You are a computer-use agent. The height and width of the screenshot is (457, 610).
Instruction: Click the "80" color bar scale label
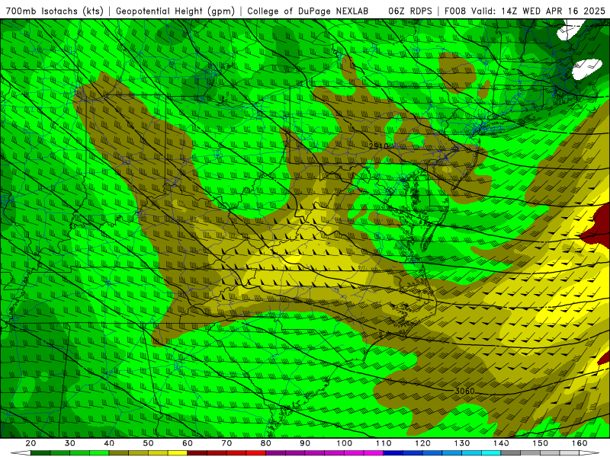point(265,443)
